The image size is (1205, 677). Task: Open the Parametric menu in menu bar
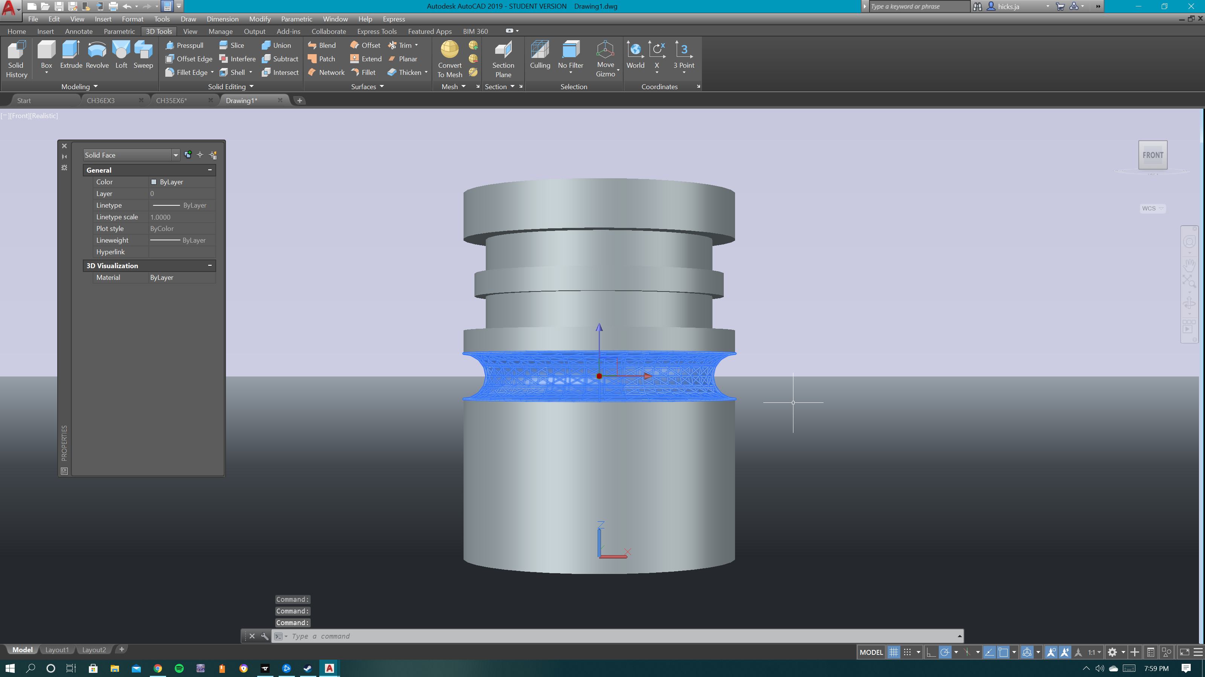tap(297, 19)
